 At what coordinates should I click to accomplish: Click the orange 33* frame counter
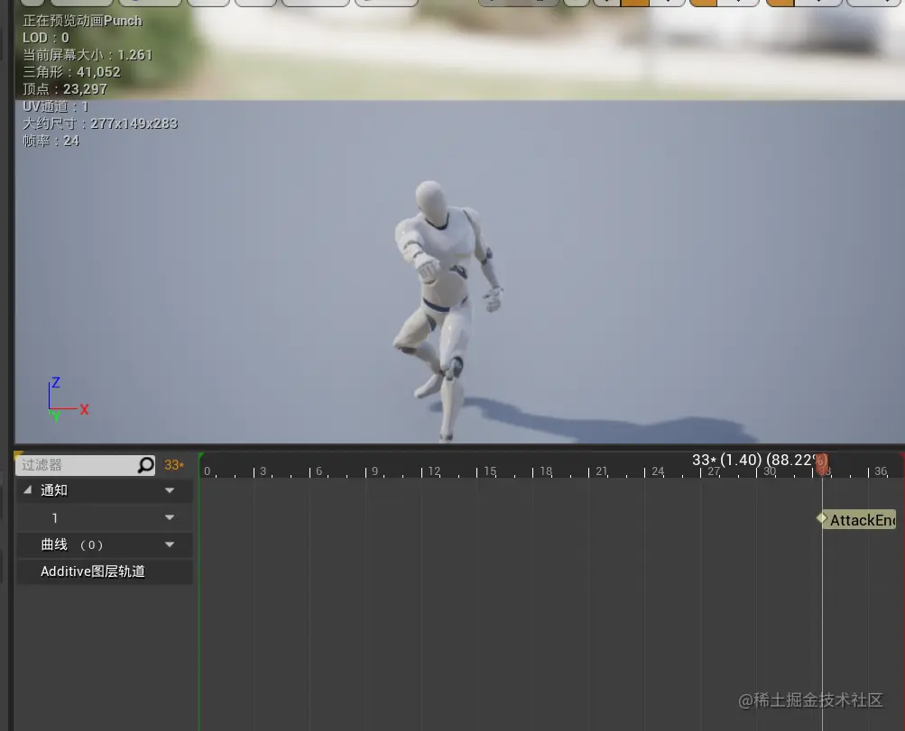tap(174, 465)
